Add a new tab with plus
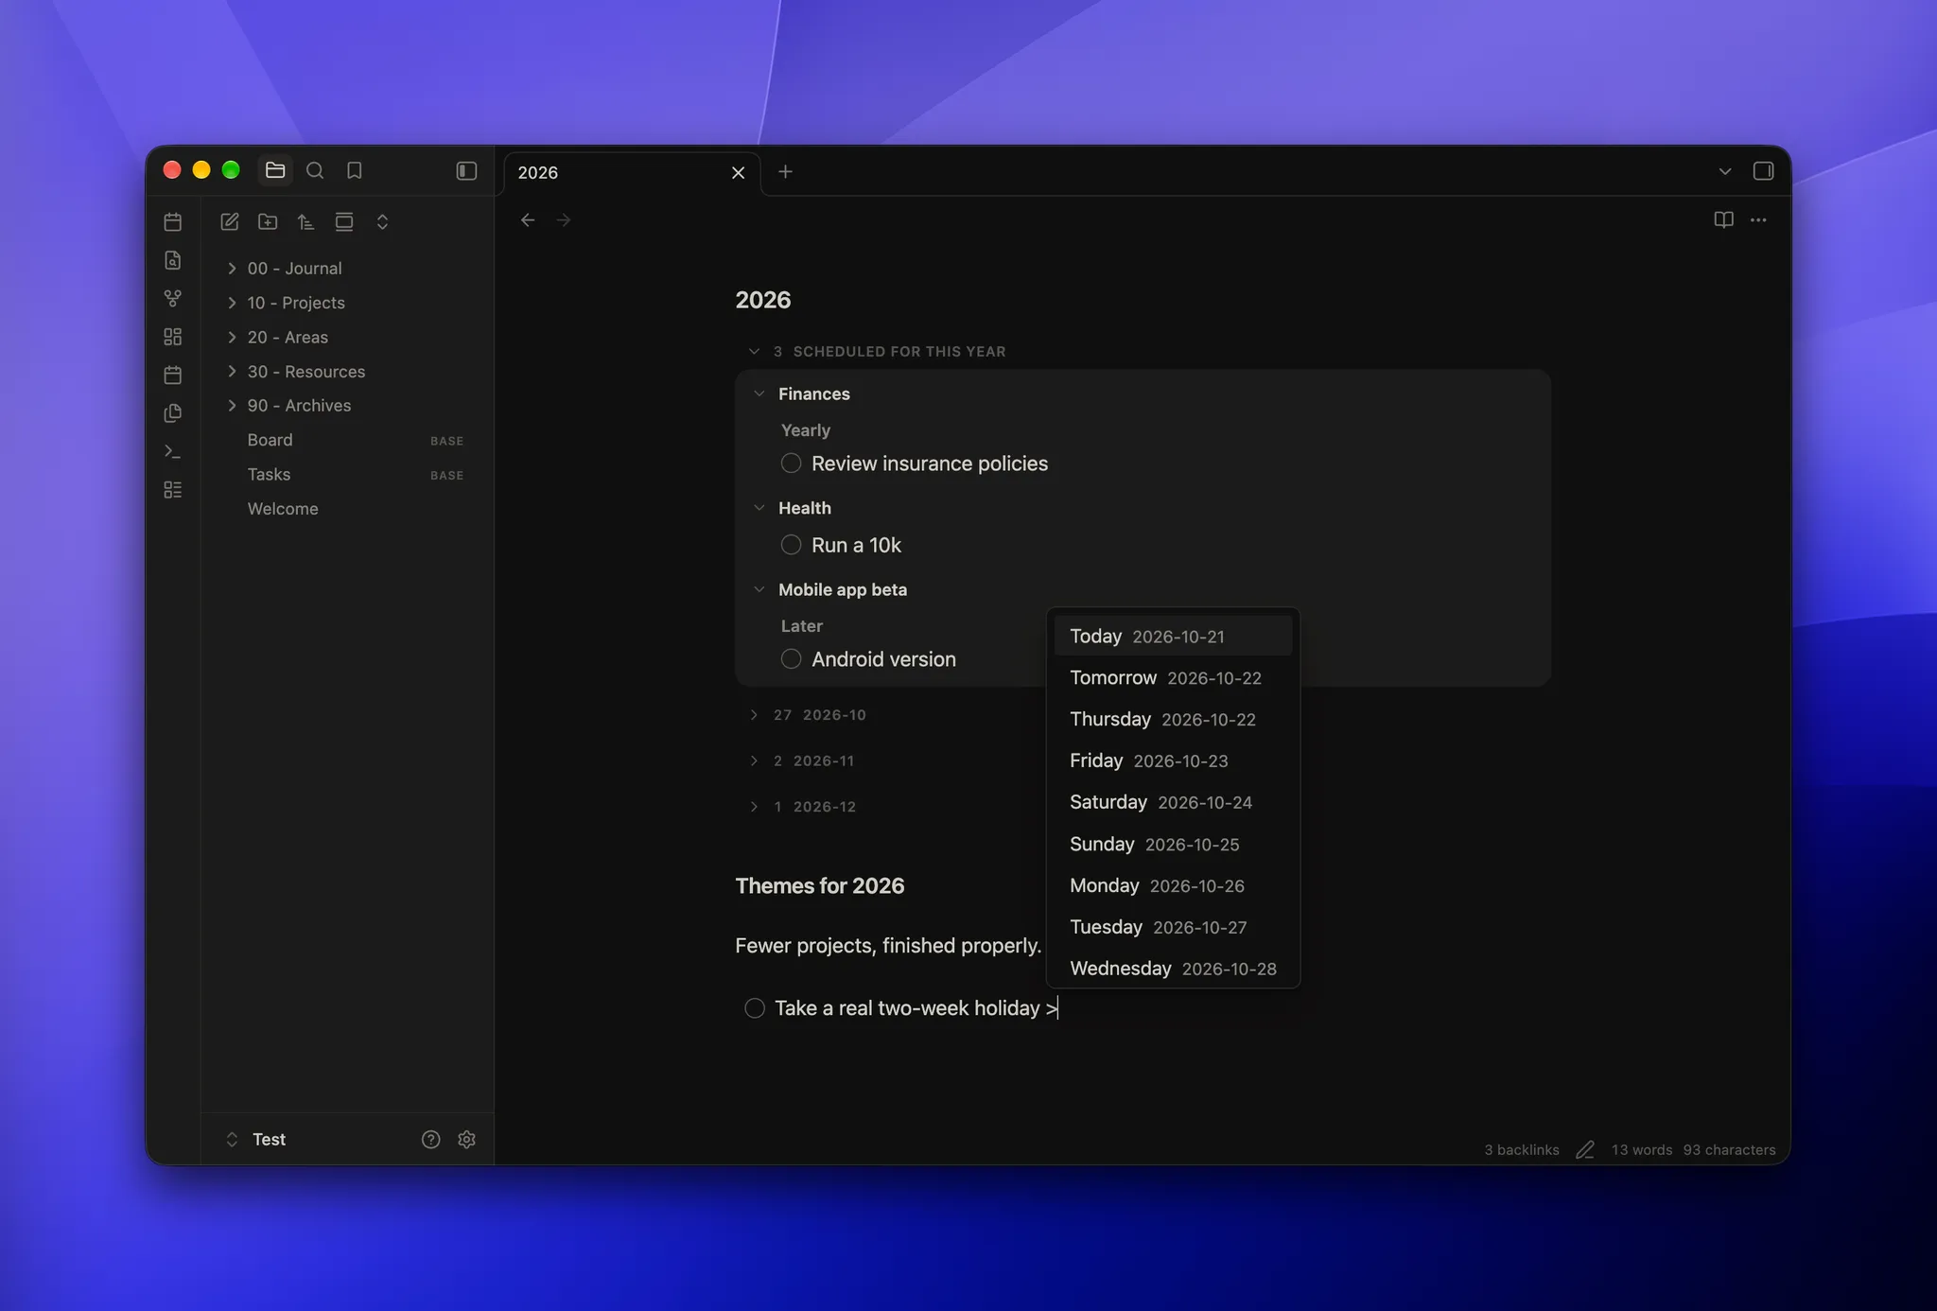The height and width of the screenshot is (1311, 1937). pos(785,172)
